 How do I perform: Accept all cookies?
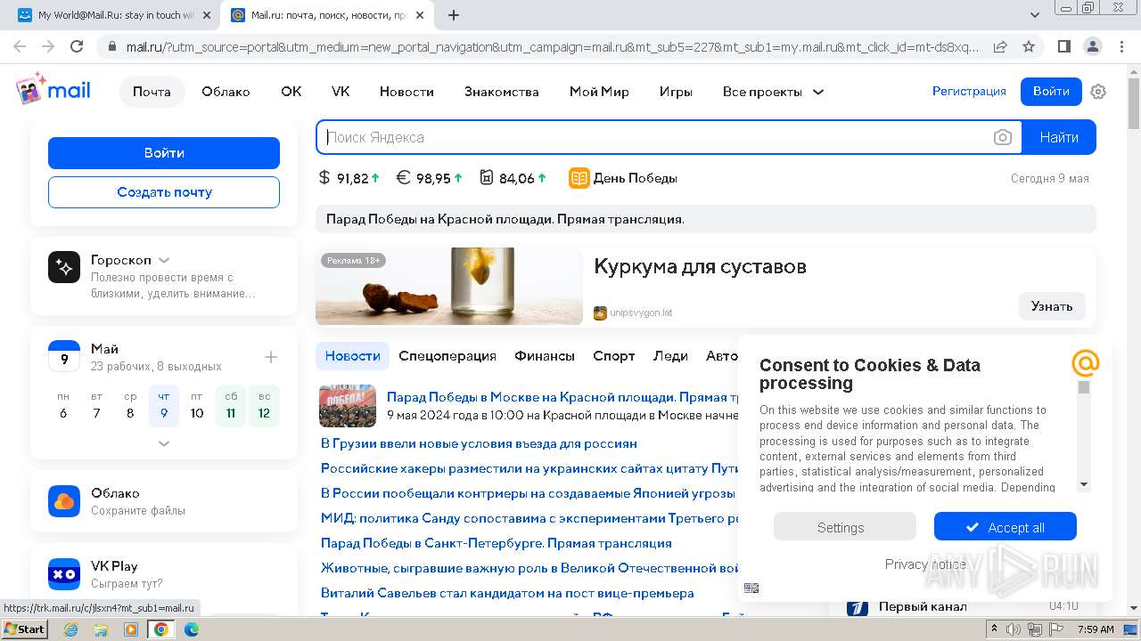[x=1006, y=527]
